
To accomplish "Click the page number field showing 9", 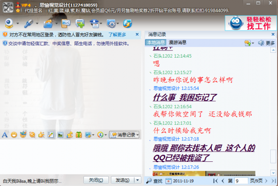I will [x=241, y=181].
